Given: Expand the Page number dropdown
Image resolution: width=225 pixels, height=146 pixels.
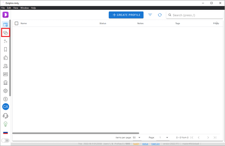Looking at the screenshot, I should [163, 138].
